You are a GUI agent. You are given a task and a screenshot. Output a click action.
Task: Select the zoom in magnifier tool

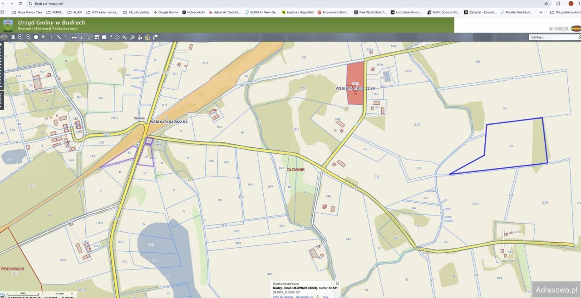(20, 37)
